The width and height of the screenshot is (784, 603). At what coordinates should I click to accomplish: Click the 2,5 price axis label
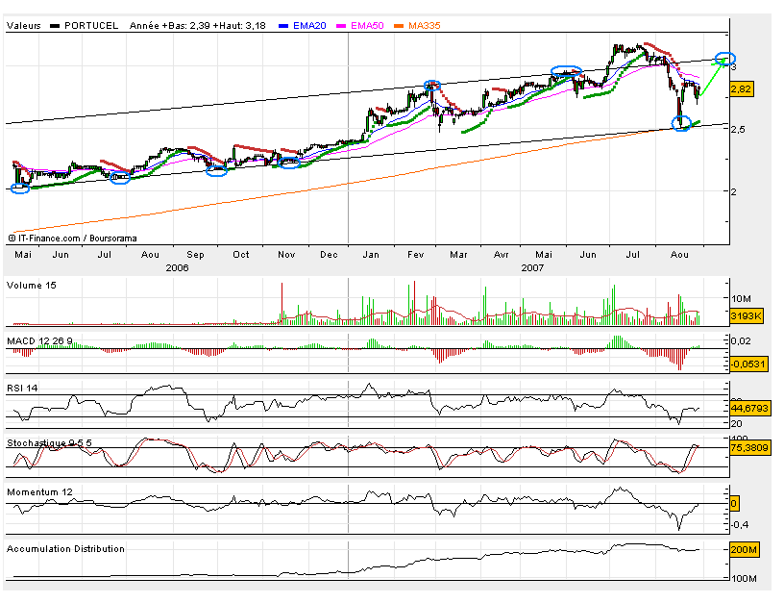[x=738, y=129]
